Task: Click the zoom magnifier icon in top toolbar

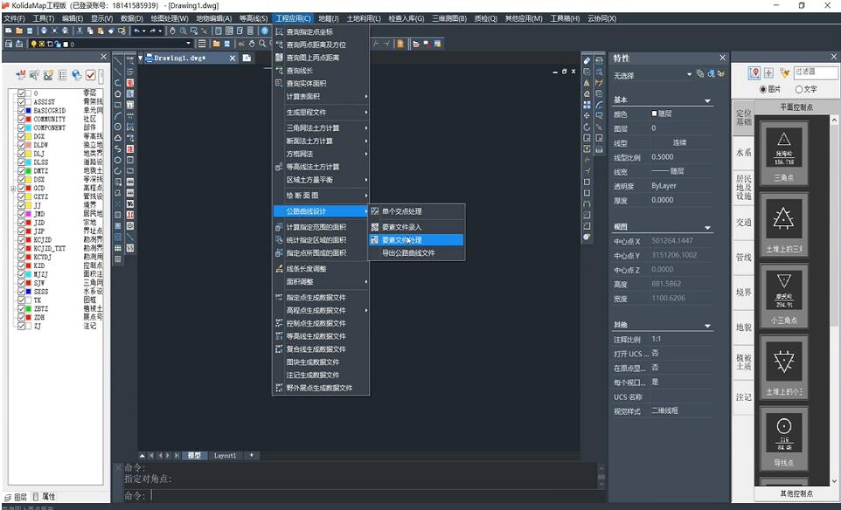Action: pyautogui.click(x=182, y=31)
